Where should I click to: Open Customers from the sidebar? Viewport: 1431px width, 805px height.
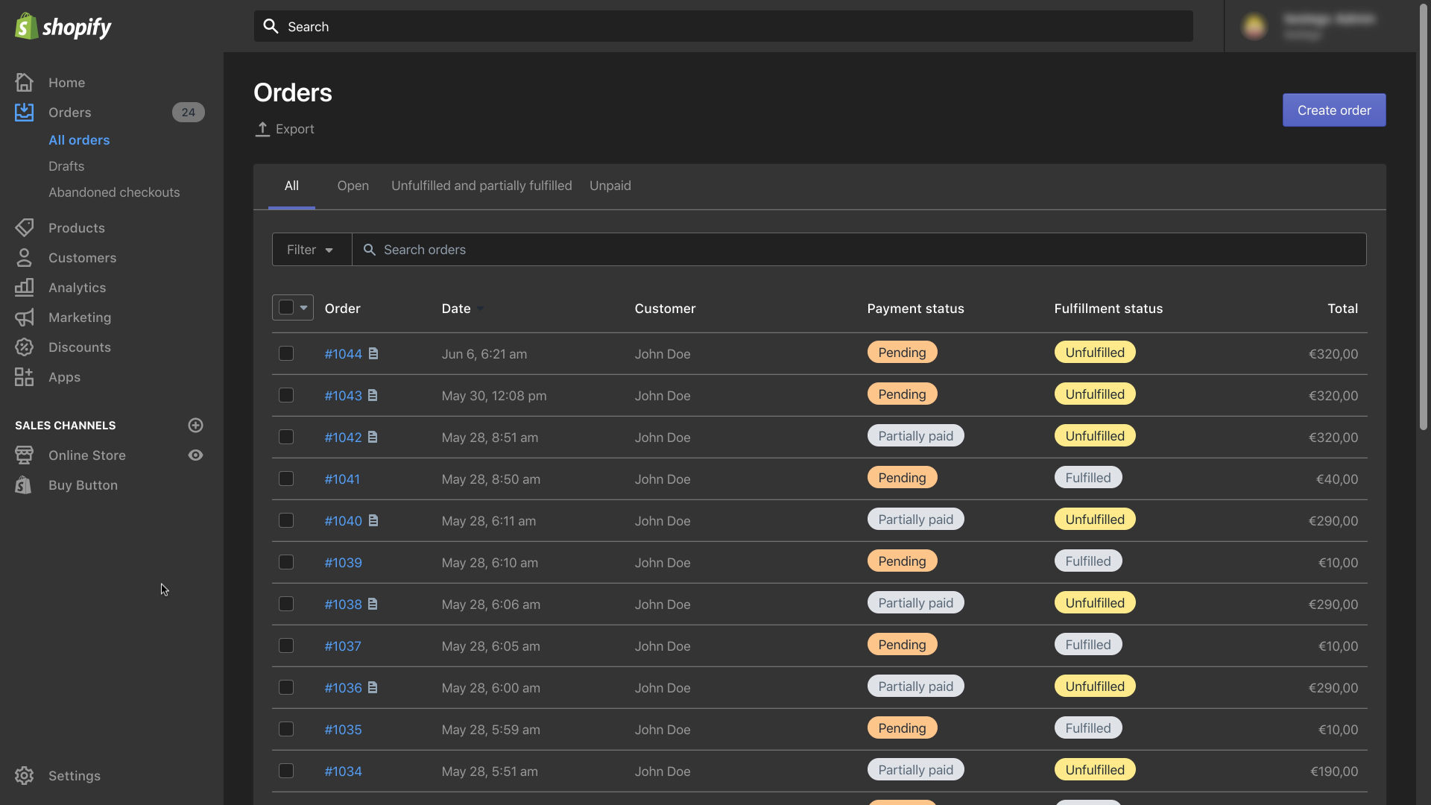[x=82, y=257]
